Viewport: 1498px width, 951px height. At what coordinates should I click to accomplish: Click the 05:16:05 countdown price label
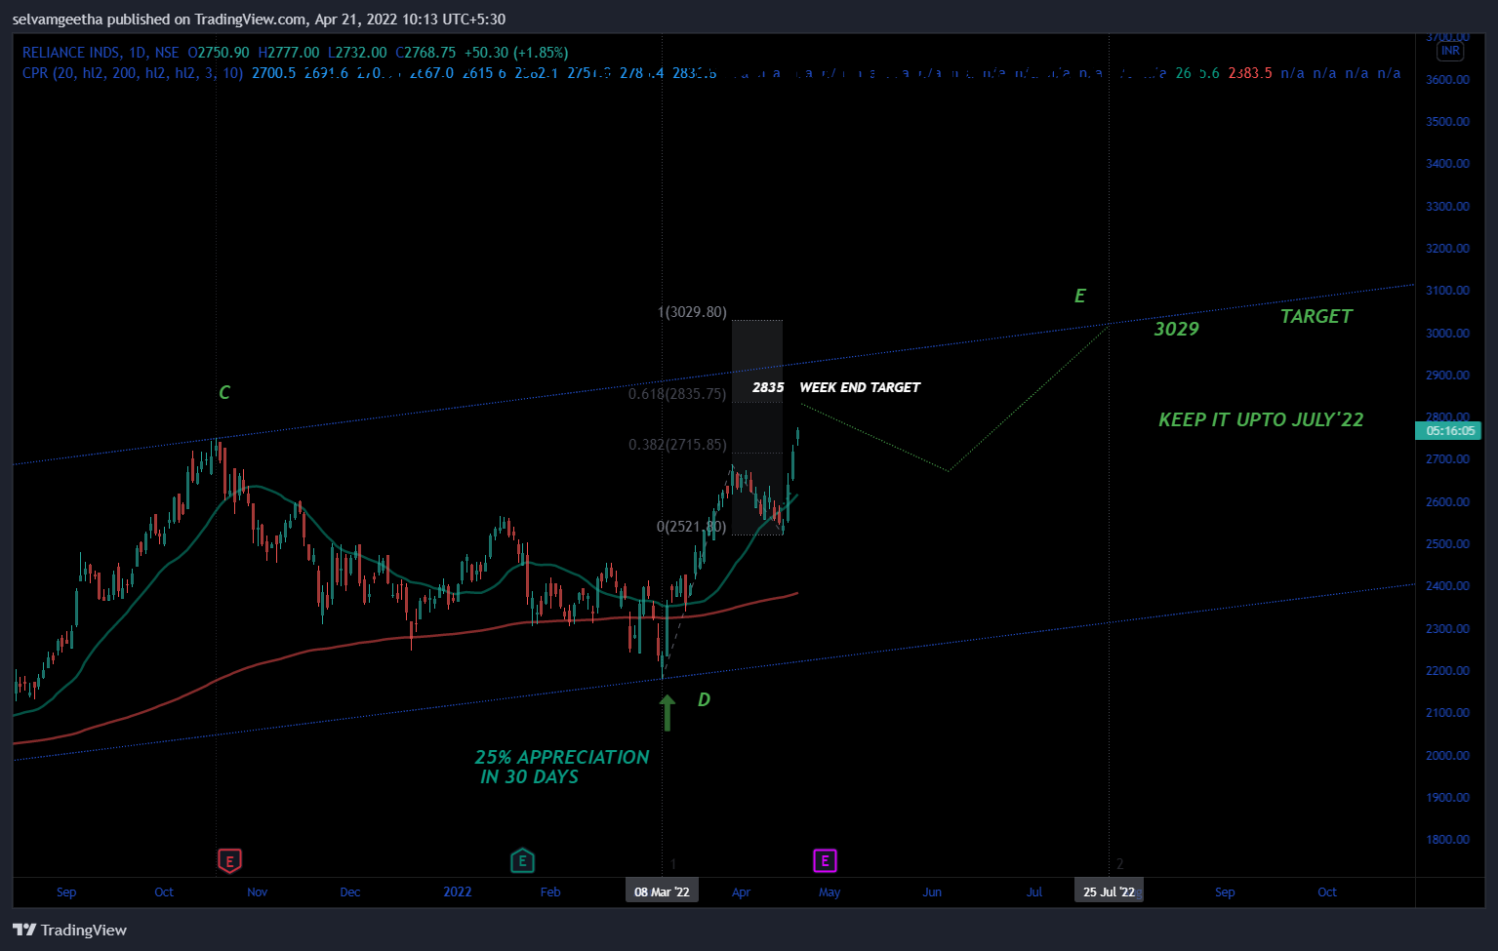(x=1449, y=430)
